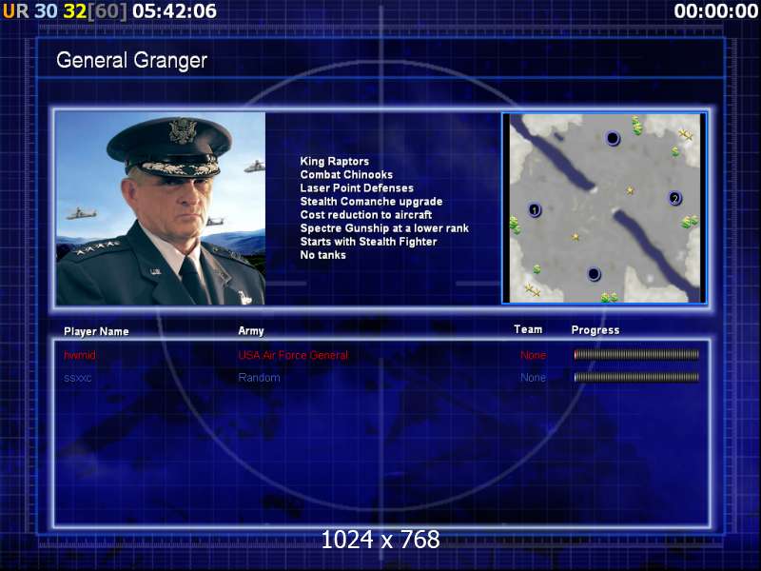
Task: Click ssxxc's "None" team value
Action: [x=533, y=377]
